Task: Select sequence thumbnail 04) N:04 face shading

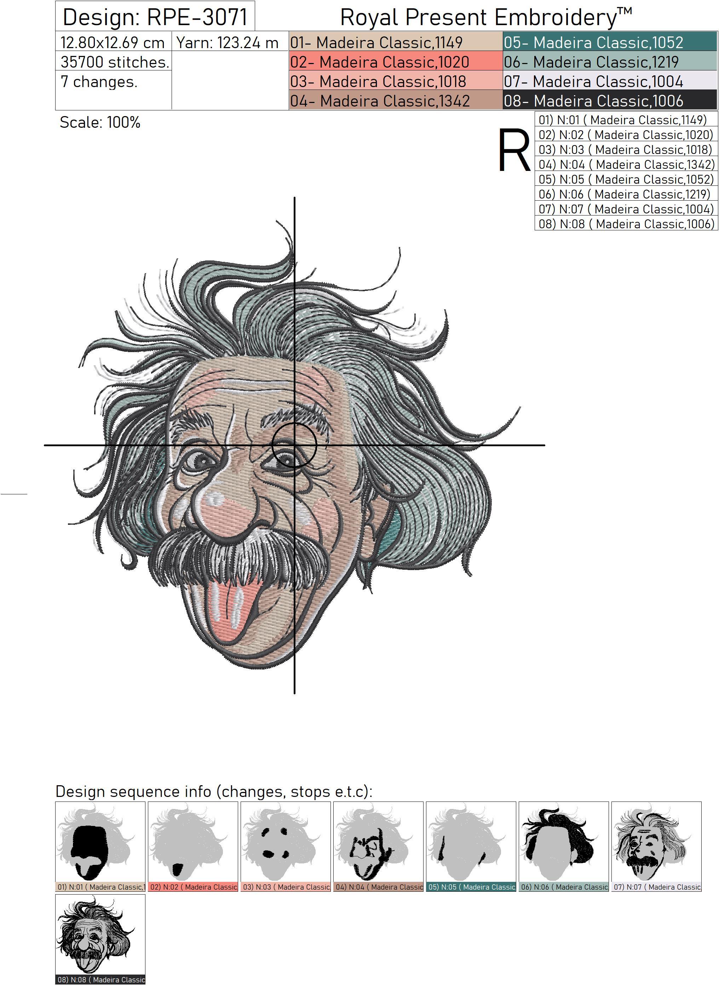Action: pos(379,847)
